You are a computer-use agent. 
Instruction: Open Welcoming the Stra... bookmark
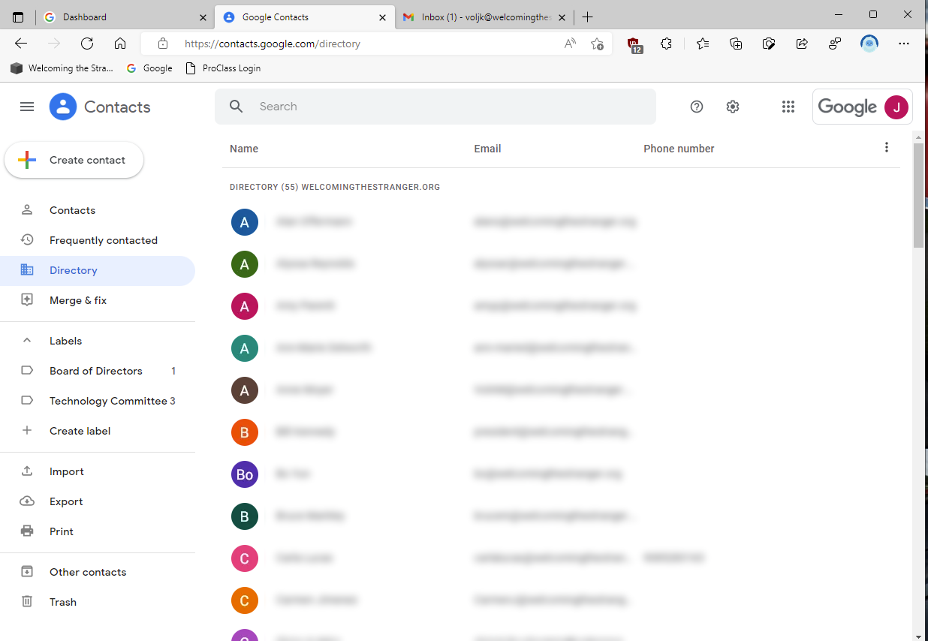62,68
